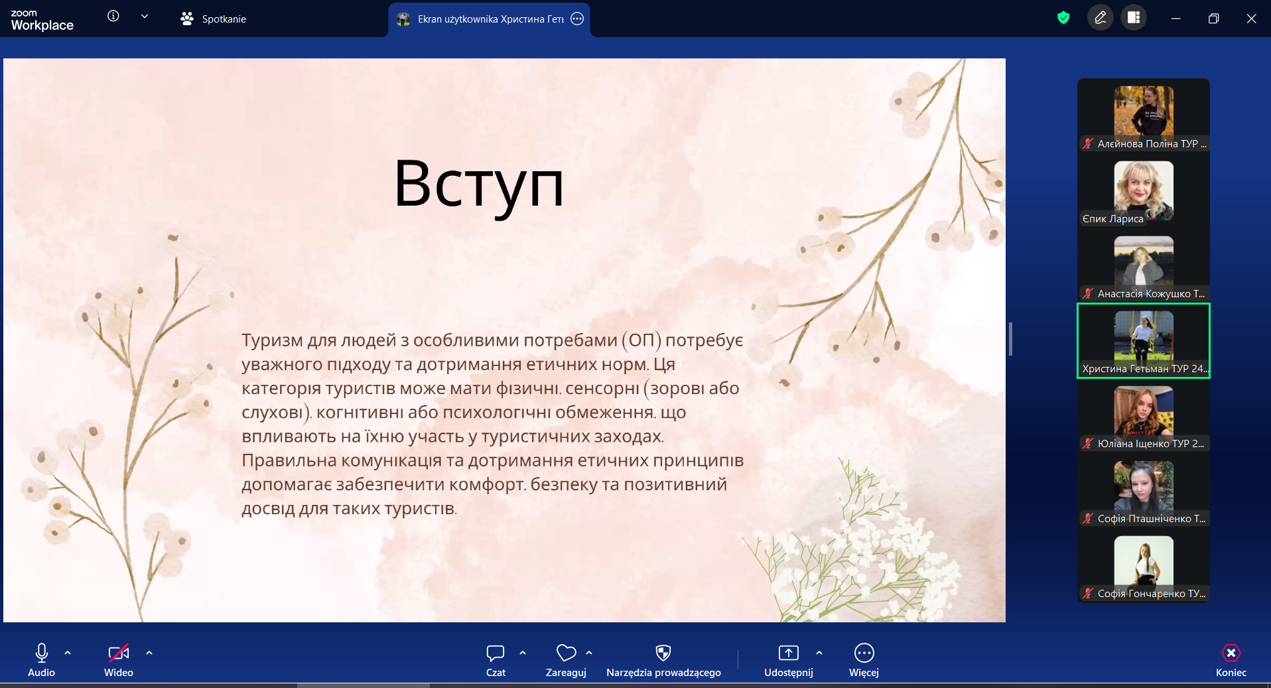Toggle the Audio microphone
The height and width of the screenshot is (688, 1271).
click(41, 660)
